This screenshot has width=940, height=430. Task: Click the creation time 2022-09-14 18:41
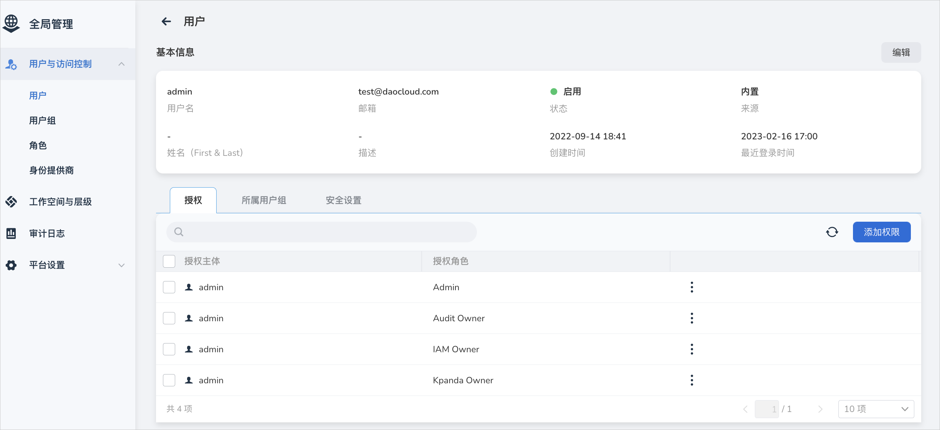pyautogui.click(x=588, y=136)
